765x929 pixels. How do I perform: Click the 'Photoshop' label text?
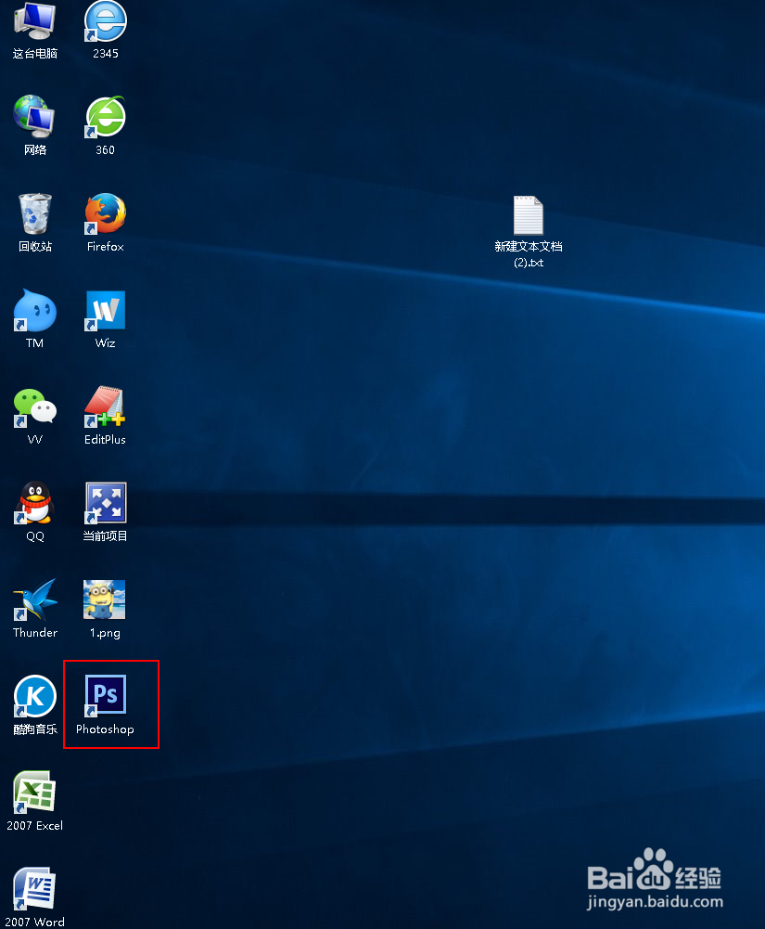pos(105,729)
